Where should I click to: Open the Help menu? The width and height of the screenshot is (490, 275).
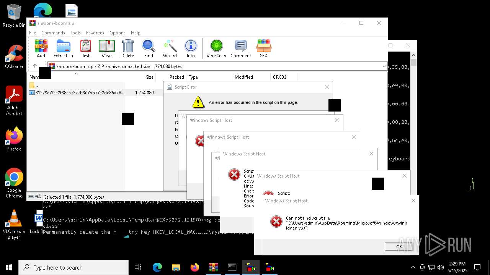click(136, 33)
